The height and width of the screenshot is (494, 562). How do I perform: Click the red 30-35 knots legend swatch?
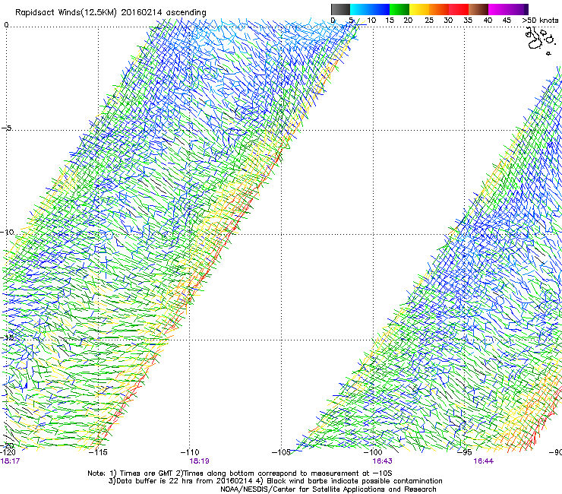459,9
